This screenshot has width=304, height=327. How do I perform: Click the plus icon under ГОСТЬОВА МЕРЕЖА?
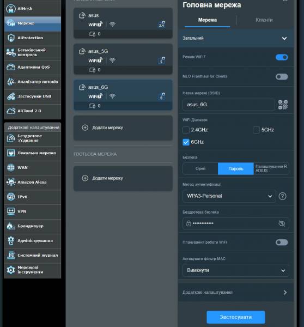85,178
